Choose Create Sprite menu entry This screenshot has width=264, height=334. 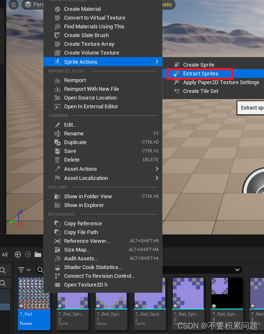tap(213, 65)
